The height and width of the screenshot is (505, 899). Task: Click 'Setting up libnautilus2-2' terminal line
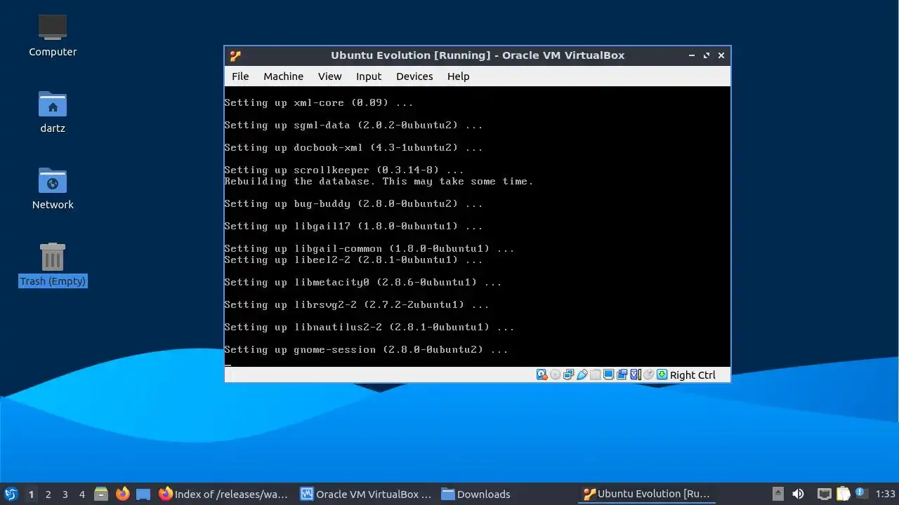point(369,327)
